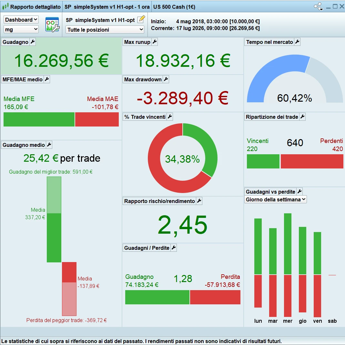Click the Guadagno medio wrench icon
Screen dimensions: 345x345
(49, 145)
